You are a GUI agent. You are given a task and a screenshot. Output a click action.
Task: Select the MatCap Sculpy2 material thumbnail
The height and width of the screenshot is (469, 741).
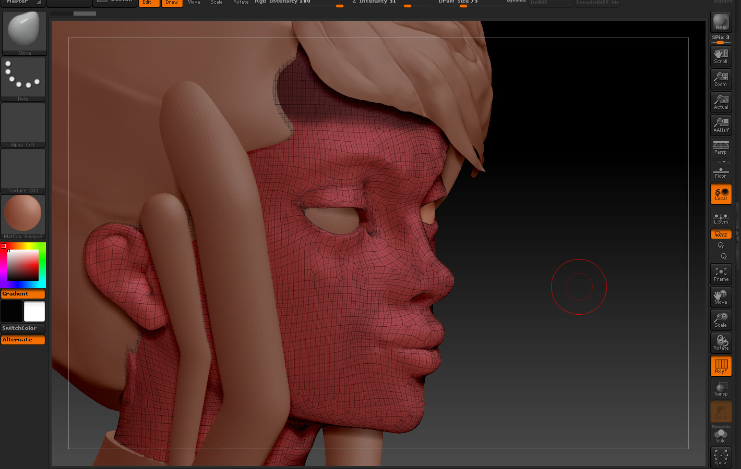(23, 214)
